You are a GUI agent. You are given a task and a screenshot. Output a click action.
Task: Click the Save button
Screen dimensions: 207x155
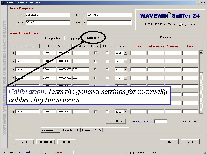point(24,142)
